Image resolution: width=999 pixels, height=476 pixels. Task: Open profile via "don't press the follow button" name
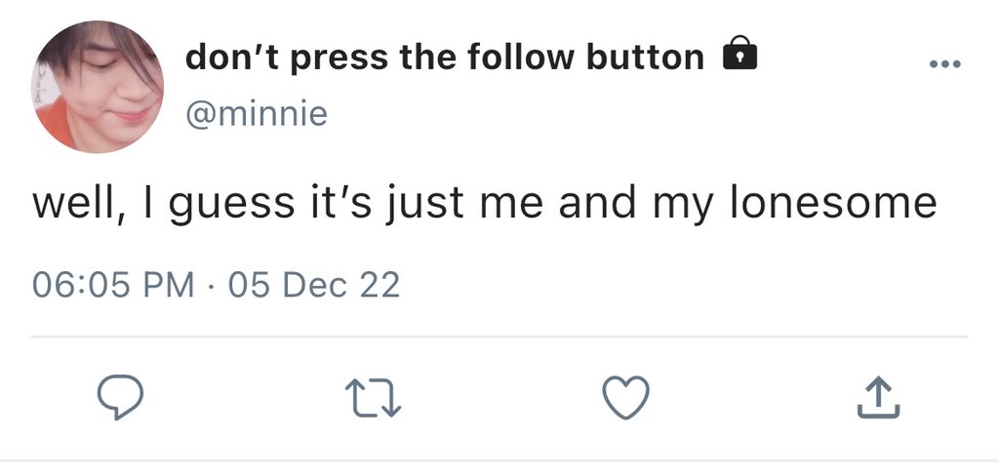pos(445,58)
